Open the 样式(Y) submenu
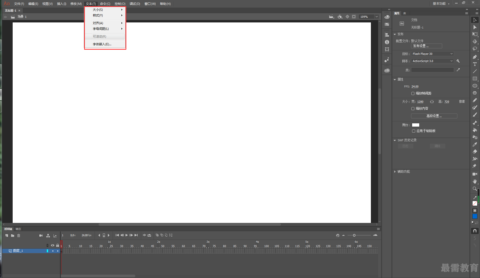Screen dimensions: 480x278 click(x=105, y=15)
